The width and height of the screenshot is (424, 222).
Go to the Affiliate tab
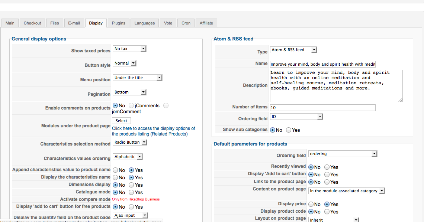(x=206, y=23)
